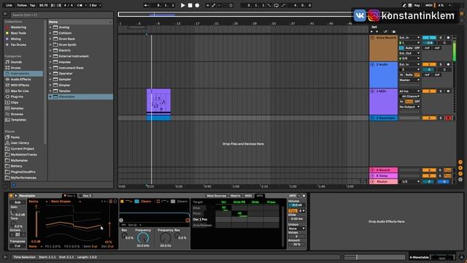Open Voice Record Ext. In input dropdown
Viewport: 467px width, 263px height.
tap(409, 37)
